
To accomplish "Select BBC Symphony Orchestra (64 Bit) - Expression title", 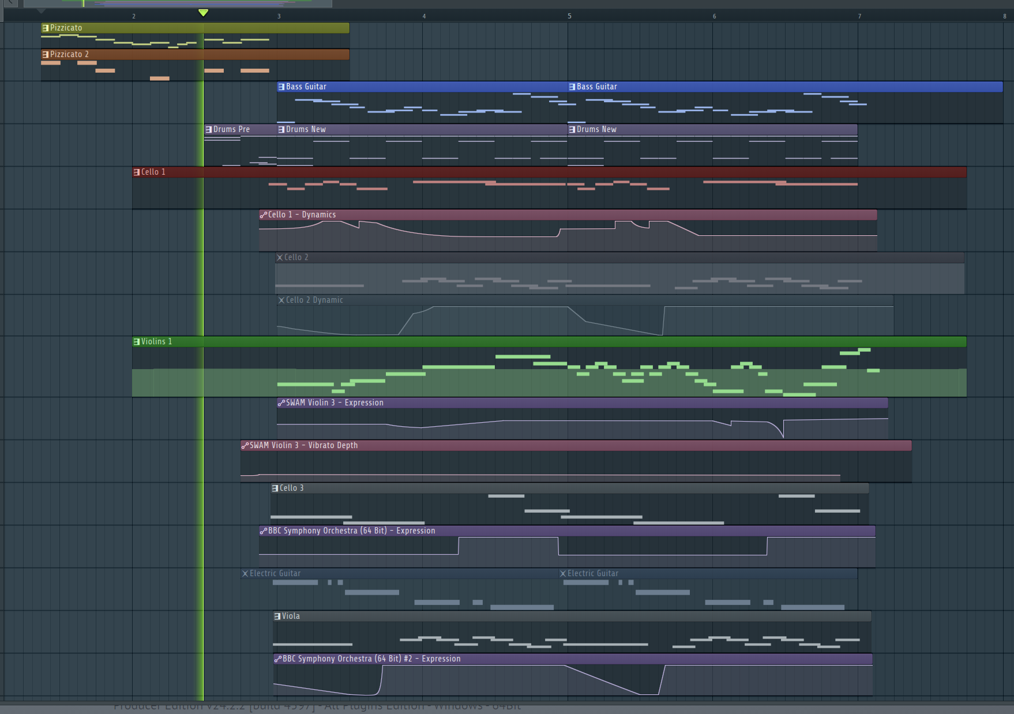I will (x=352, y=531).
